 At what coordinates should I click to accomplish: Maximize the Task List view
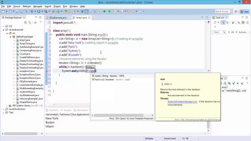point(247,17)
